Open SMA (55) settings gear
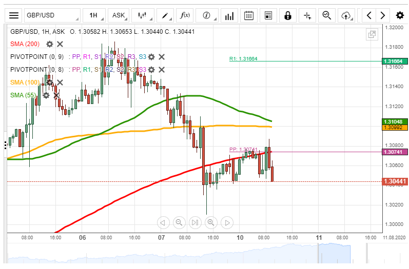The image size is (409, 269). (x=46, y=95)
